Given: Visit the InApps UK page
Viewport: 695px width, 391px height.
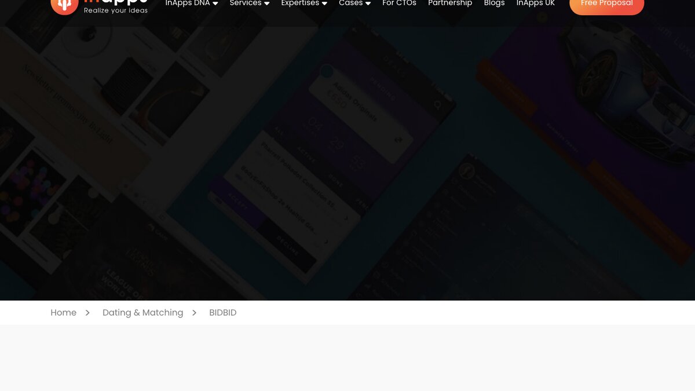Looking at the screenshot, I should coord(535,3).
